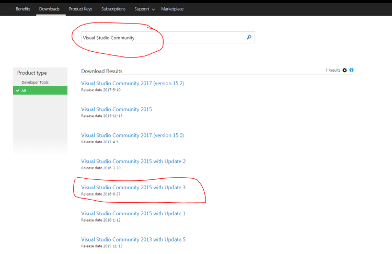The image size is (392, 254).
Task: Click the search magnifier icon
Action: pyautogui.click(x=249, y=37)
